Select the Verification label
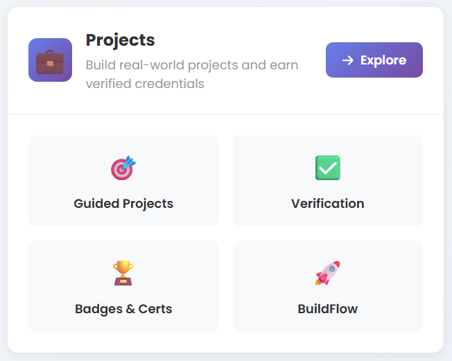The image size is (452, 361). click(327, 204)
